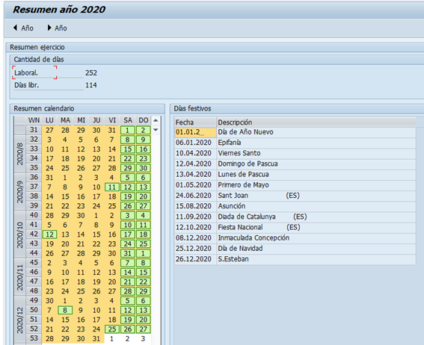Screen dimensions: 424x345
Task: Select the 26.12.2020 S.Esteban row
Action: click(295, 259)
